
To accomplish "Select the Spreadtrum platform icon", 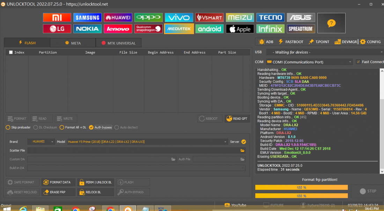I will 301,29.
